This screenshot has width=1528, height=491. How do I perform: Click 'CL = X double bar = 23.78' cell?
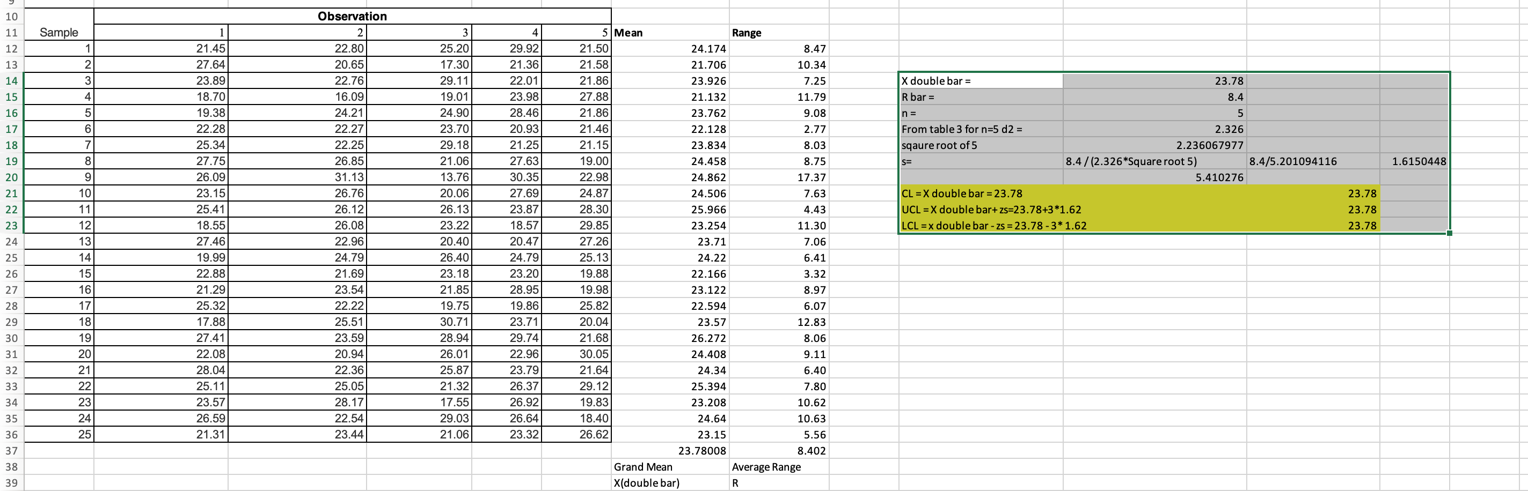click(x=981, y=193)
